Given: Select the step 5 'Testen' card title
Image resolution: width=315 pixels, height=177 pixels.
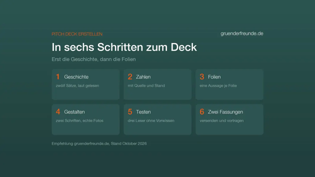Looking at the screenshot, I should (x=143, y=112).
